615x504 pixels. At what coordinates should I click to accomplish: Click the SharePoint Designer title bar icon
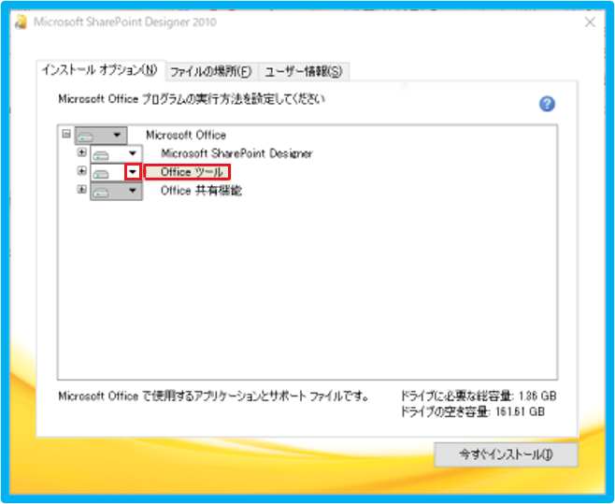(x=21, y=22)
